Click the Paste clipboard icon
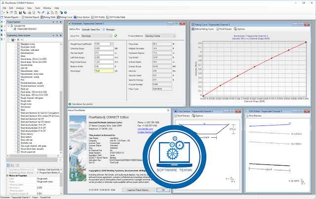The image size is (316, 199). click(56, 12)
